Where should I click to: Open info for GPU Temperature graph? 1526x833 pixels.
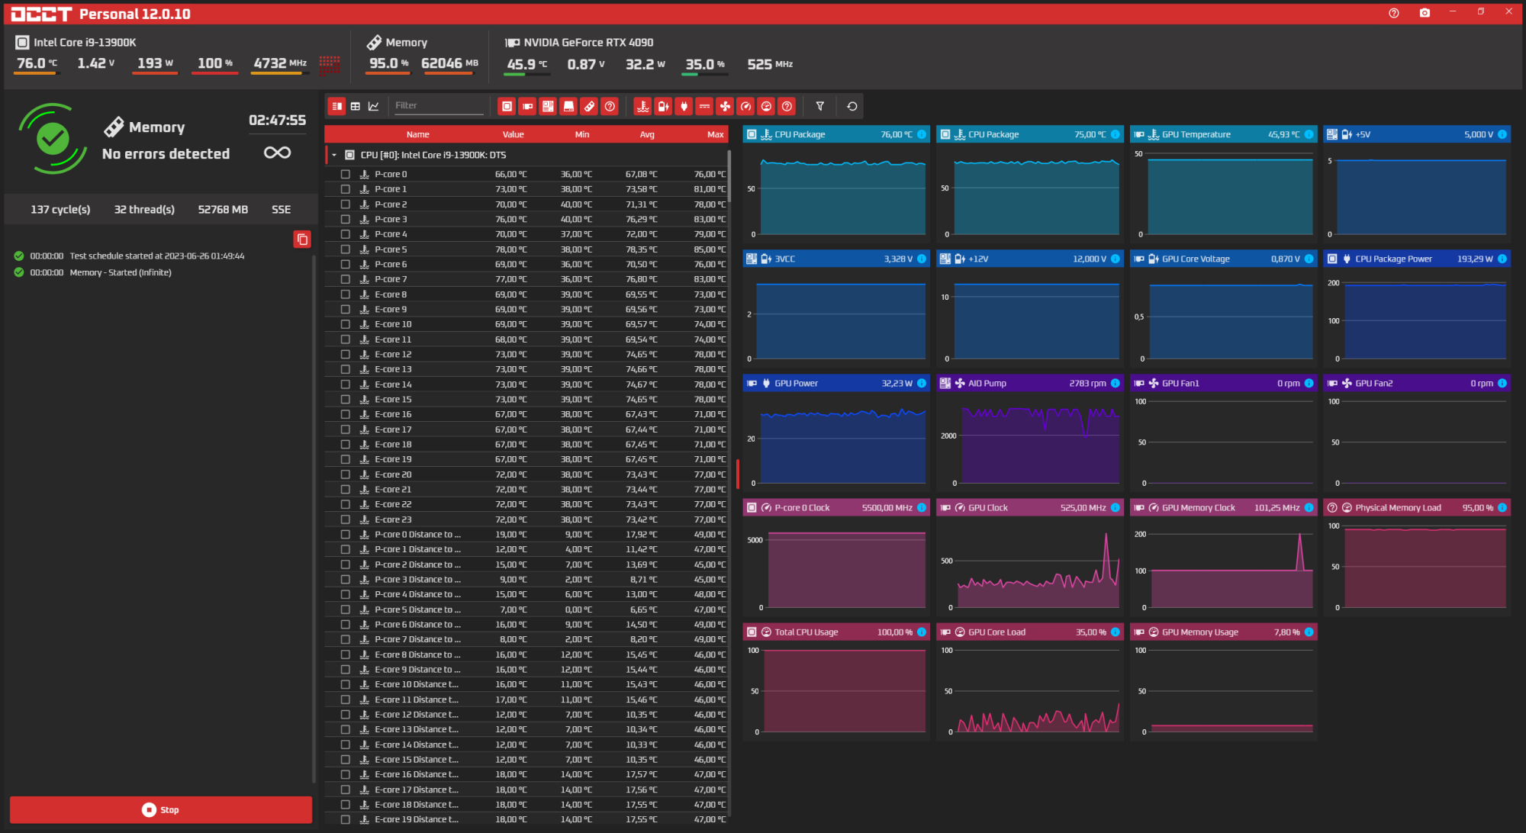pos(1309,134)
